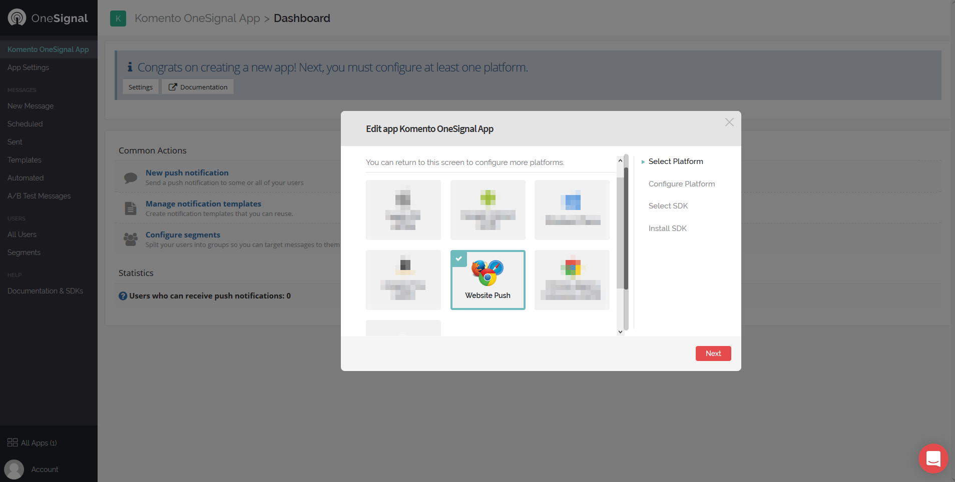Viewport: 955px width, 482px height.
Task: Click Komento OneSignal App breadcrumb
Action: coord(197,18)
